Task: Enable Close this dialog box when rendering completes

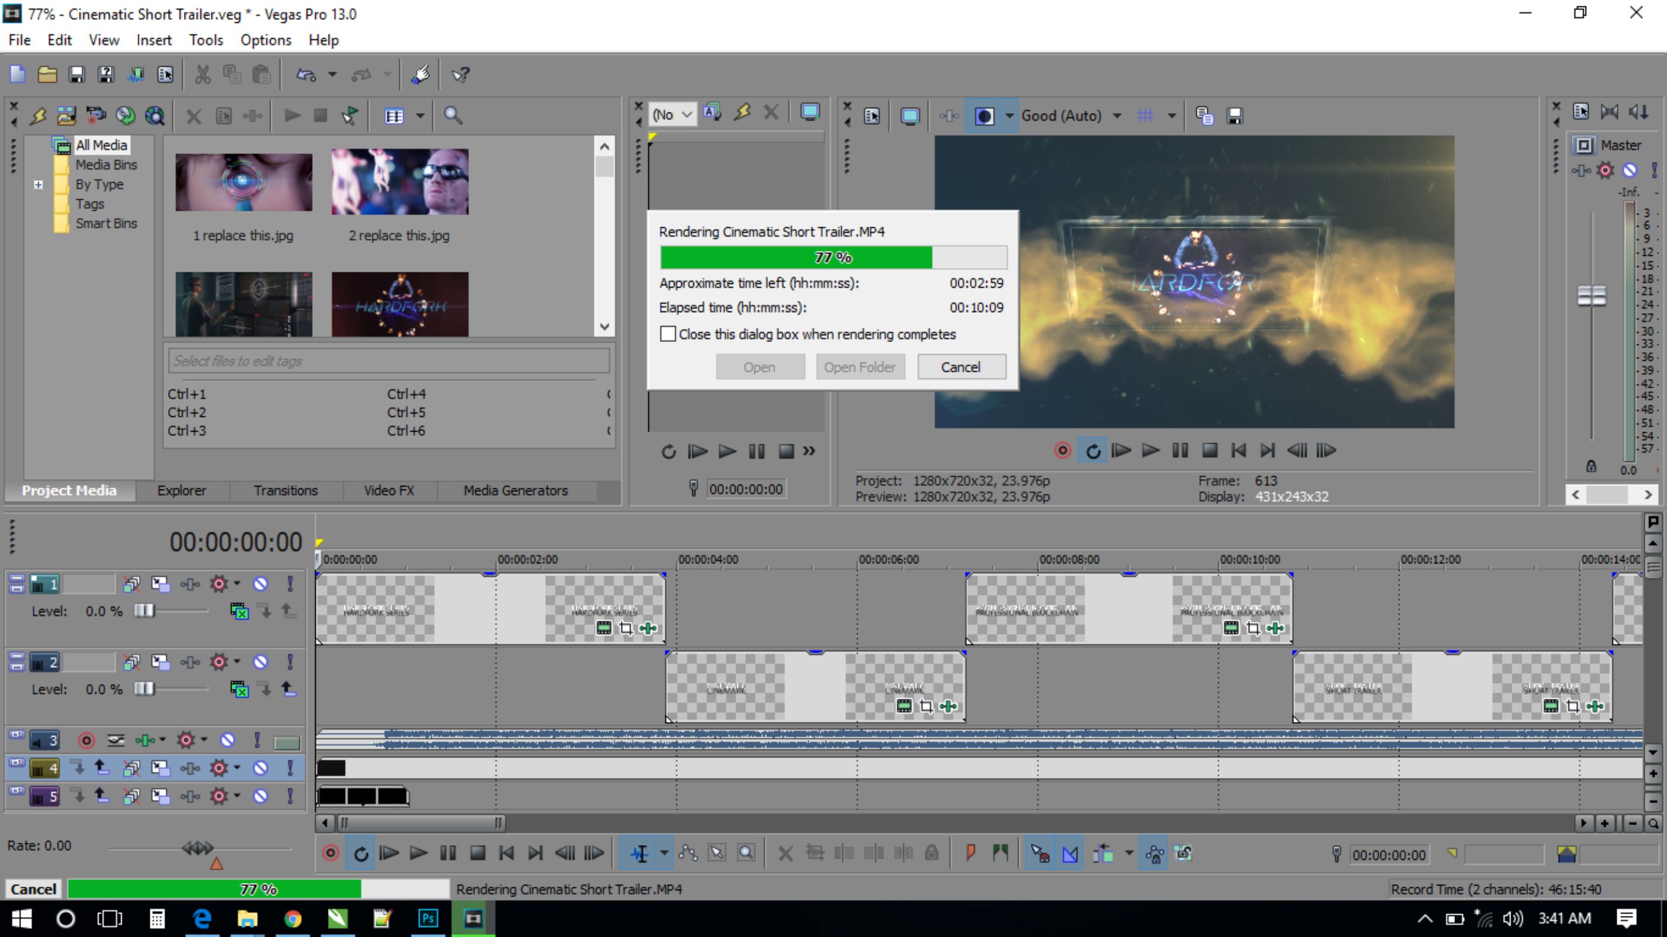Action: tap(668, 334)
